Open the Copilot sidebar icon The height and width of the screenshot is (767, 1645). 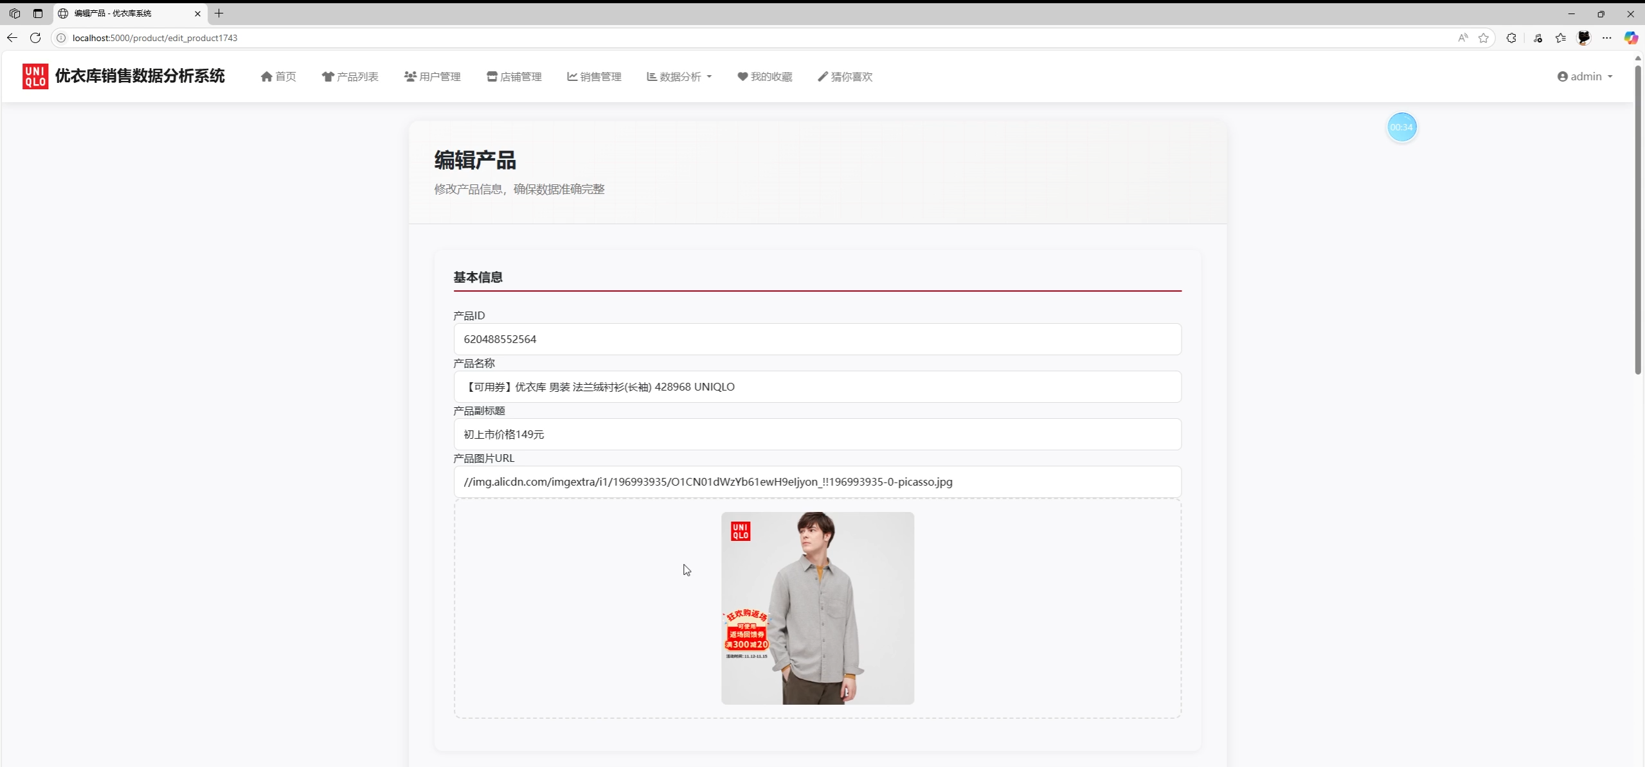coord(1631,38)
